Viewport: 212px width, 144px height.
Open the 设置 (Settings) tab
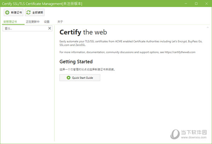(47, 22)
